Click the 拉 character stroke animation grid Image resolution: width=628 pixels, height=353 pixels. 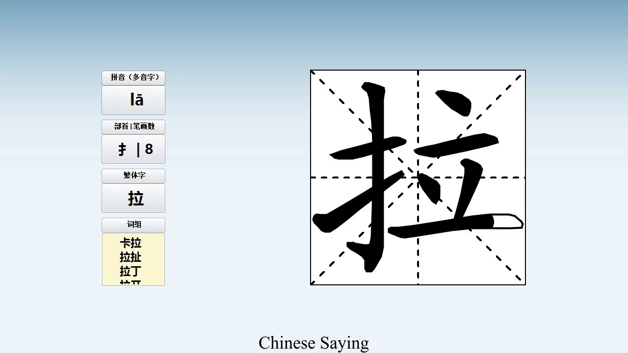tap(418, 177)
